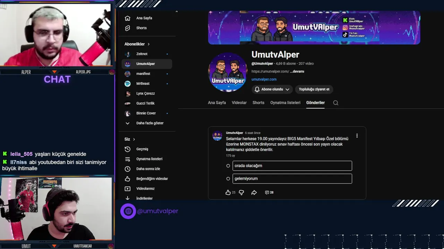The height and width of the screenshot is (249, 444).
Task: Click 6 saat önce post timestamp
Action: tap(253, 133)
